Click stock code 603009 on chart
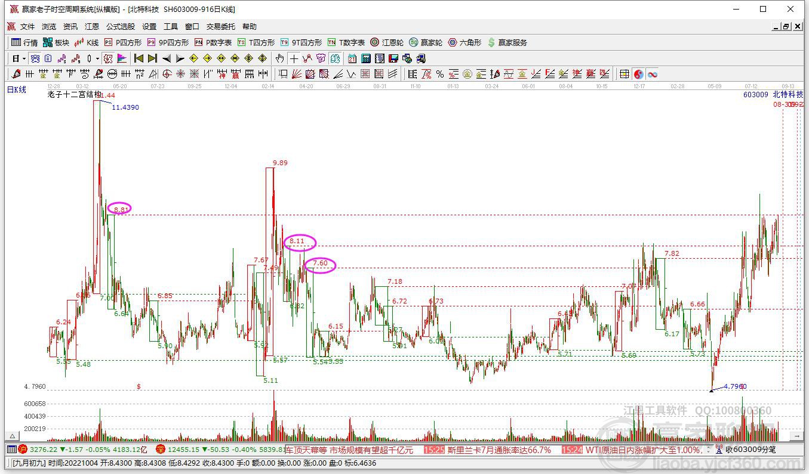This screenshot has width=809, height=474. [756, 95]
